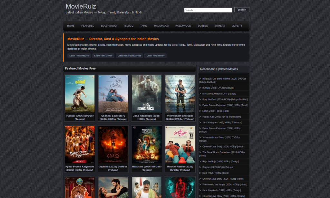Open Hushar Pittalu poster thumbnail

[x=180, y=145]
